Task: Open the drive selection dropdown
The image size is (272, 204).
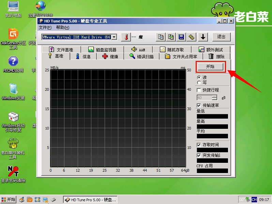Action: [114, 37]
